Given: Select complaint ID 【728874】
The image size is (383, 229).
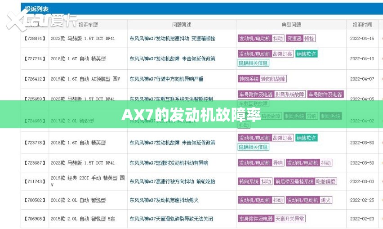Looking at the screenshot, I should click(x=35, y=39).
